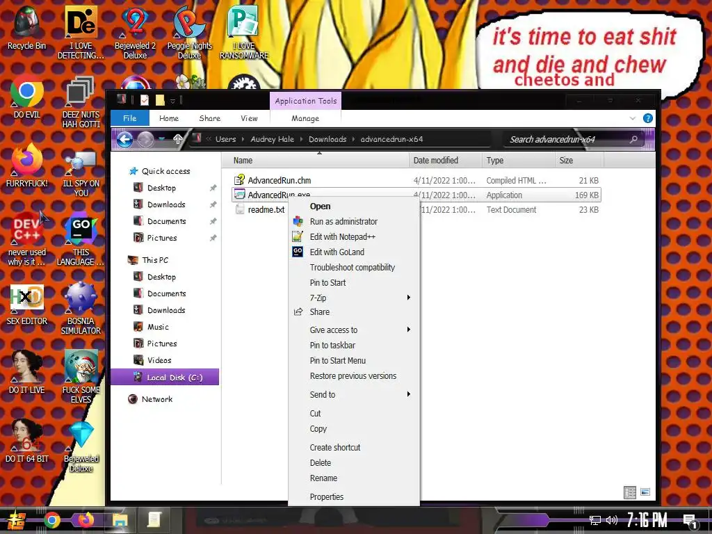Choose Properties in the context menu

point(354,496)
